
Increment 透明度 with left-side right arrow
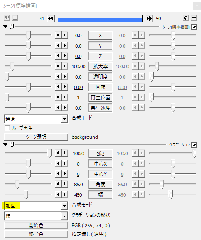(x=65, y=77)
